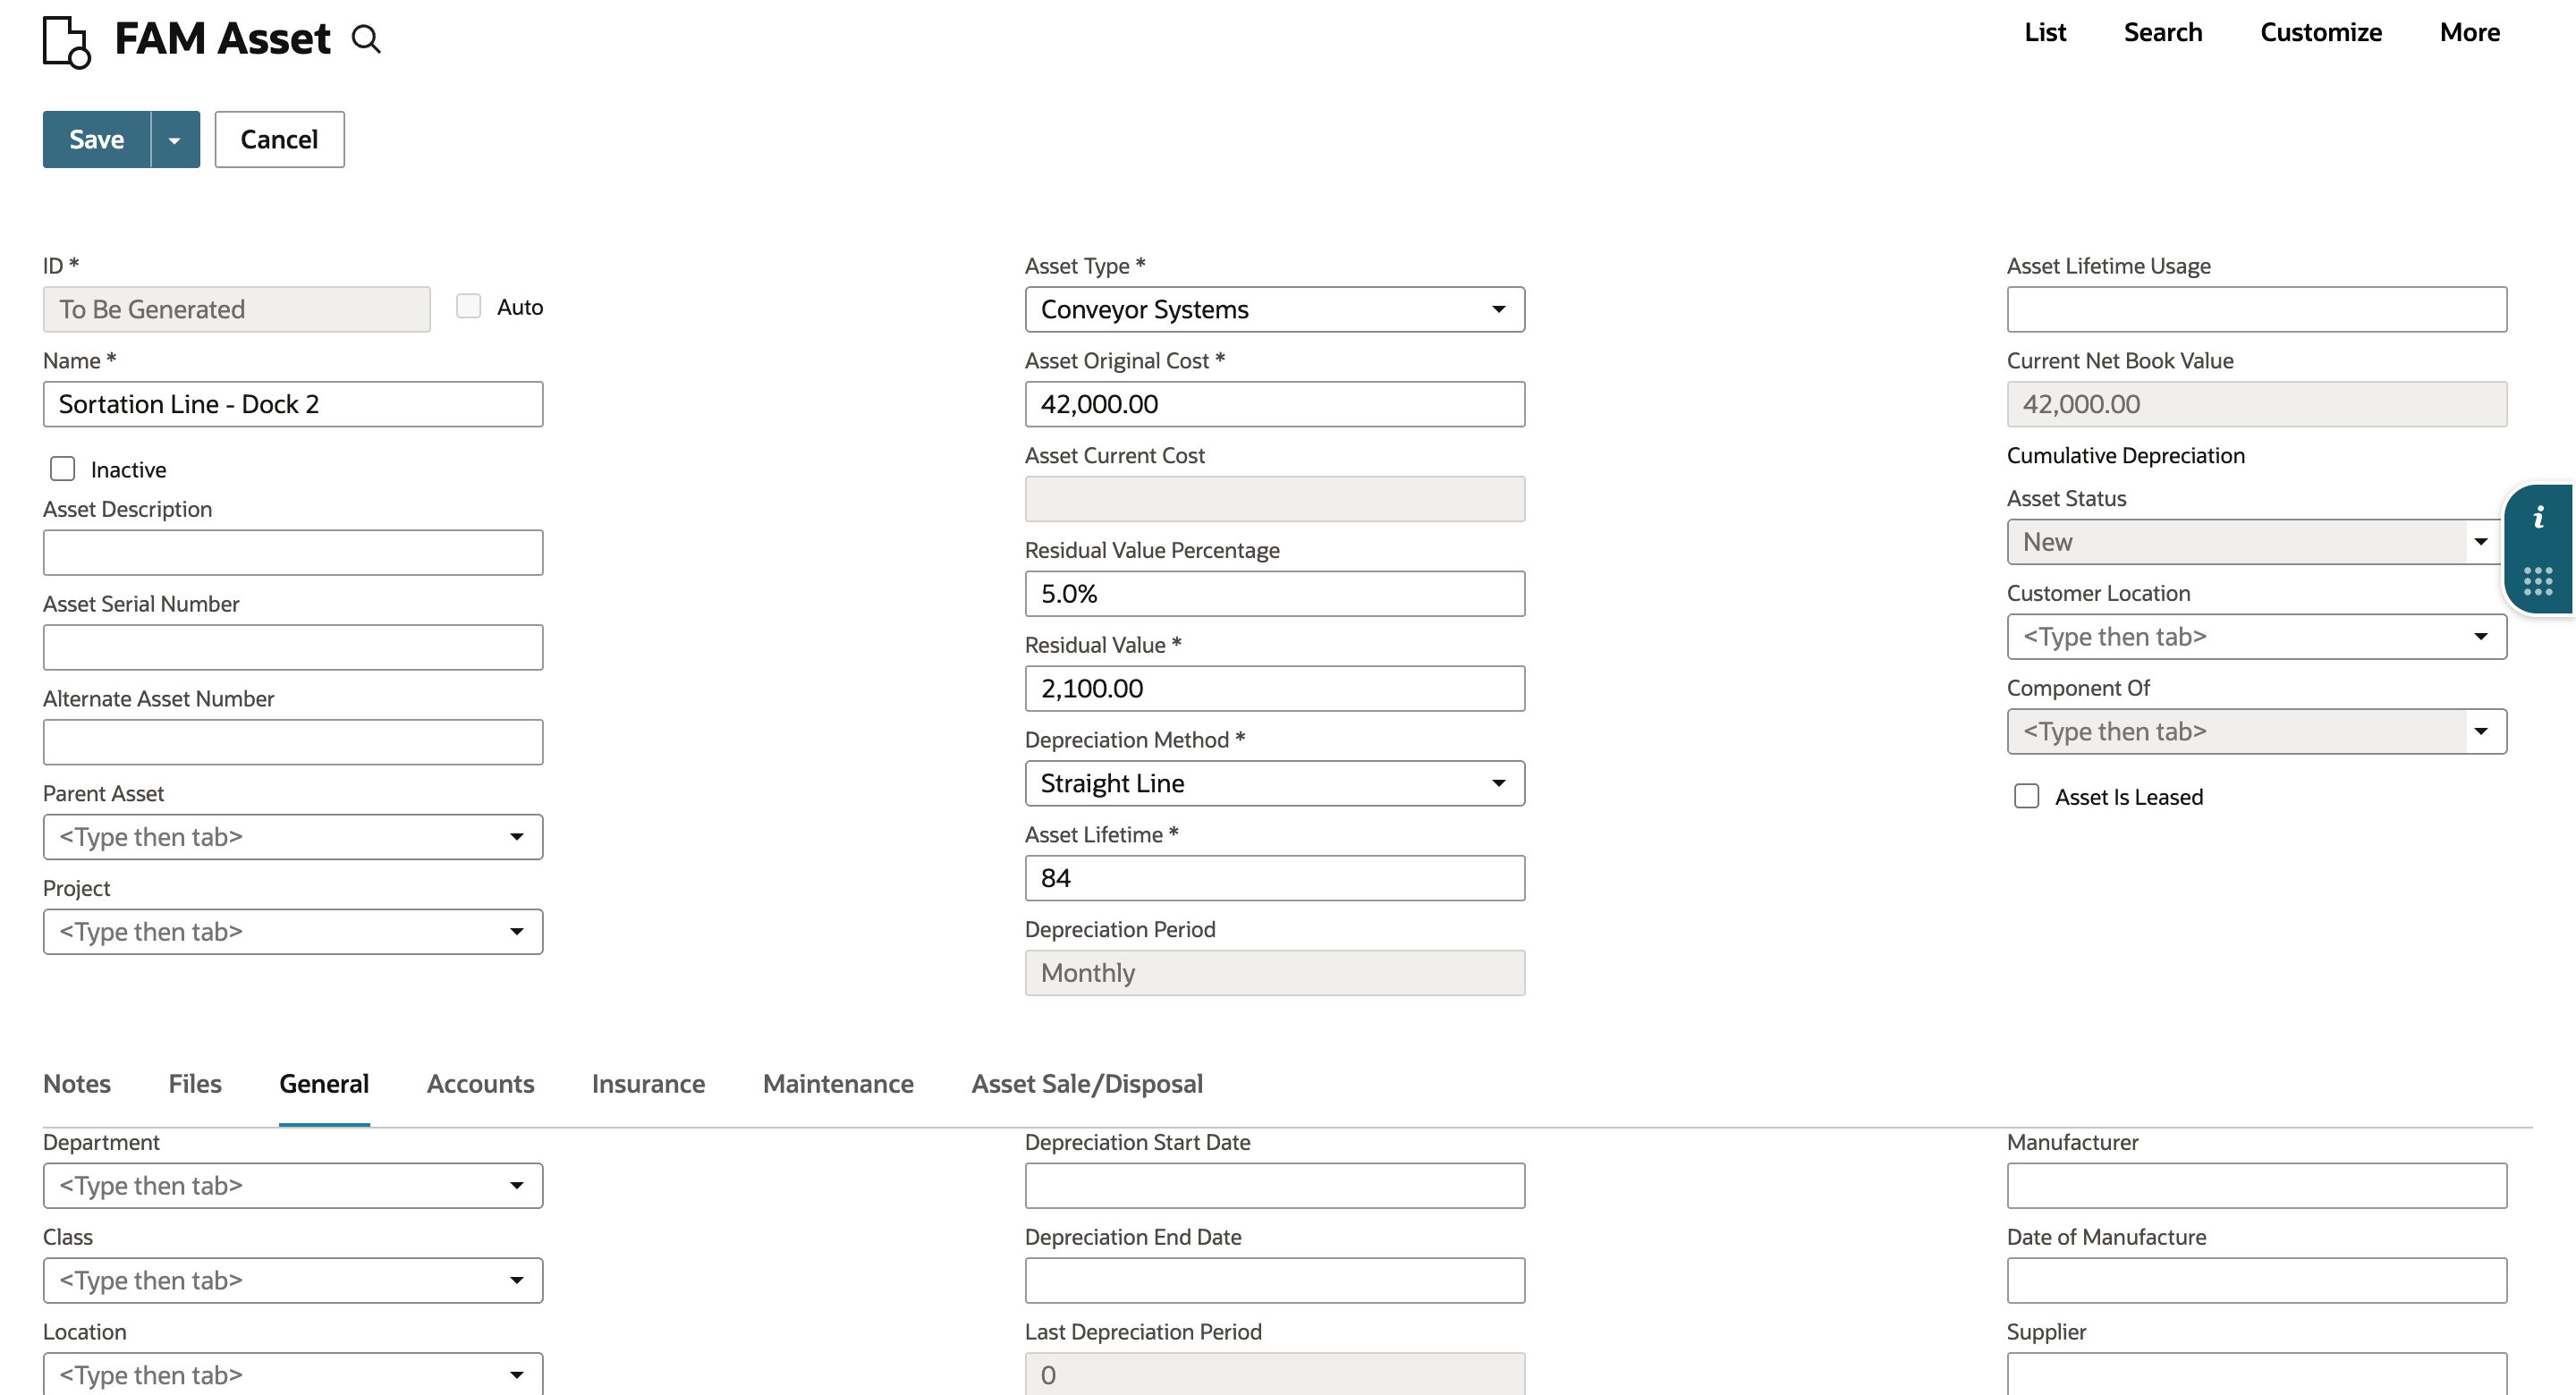This screenshot has height=1395, width=2576.
Task: Open the Location dropdown
Action: click(293, 1374)
